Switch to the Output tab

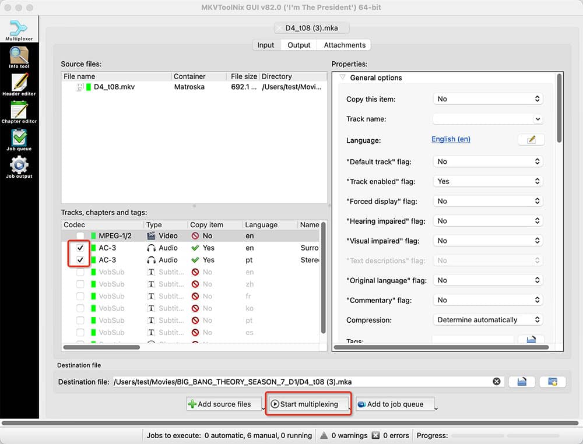298,45
